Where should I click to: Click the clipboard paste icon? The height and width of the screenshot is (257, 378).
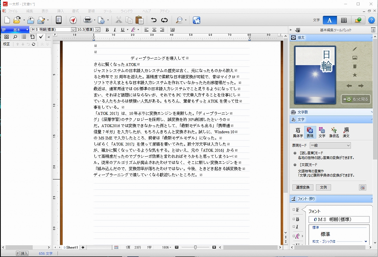point(139,20)
